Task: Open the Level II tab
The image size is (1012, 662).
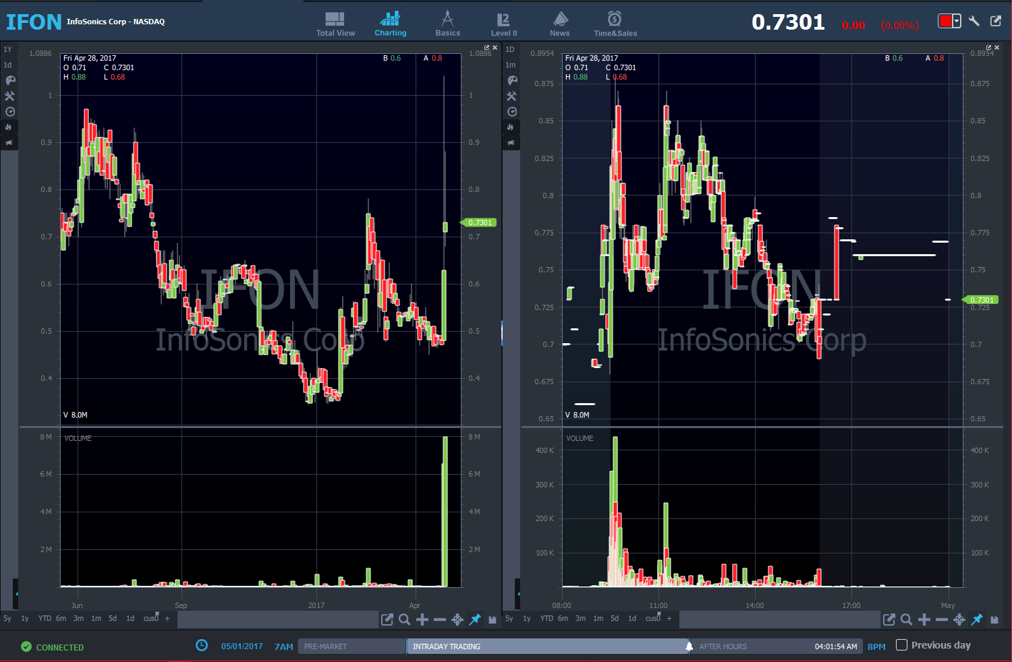Action: (504, 24)
